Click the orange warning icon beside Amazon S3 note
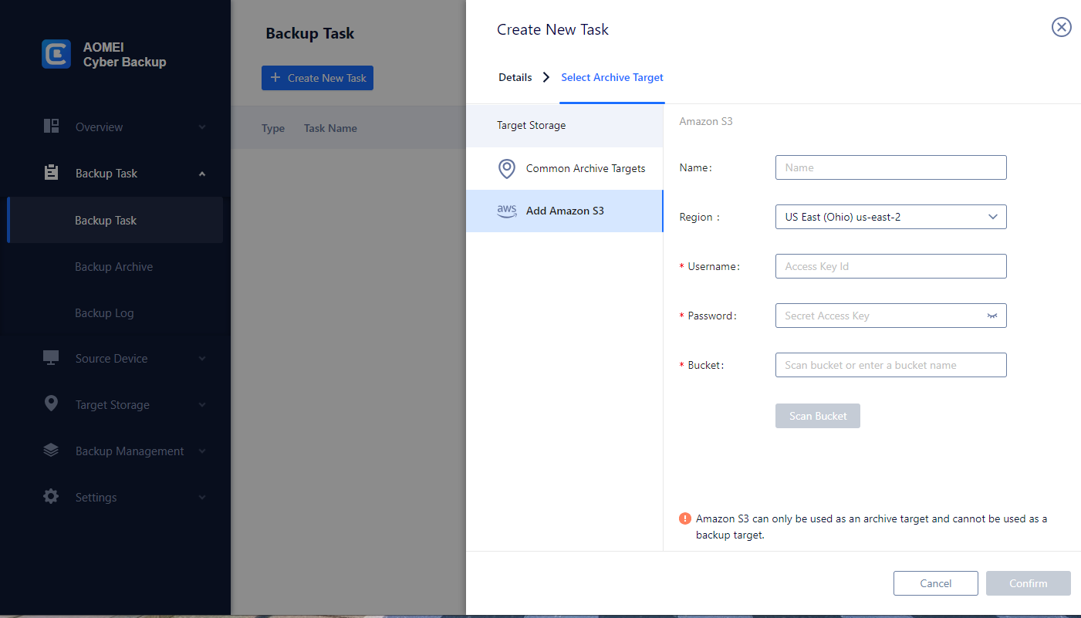 [x=685, y=518]
